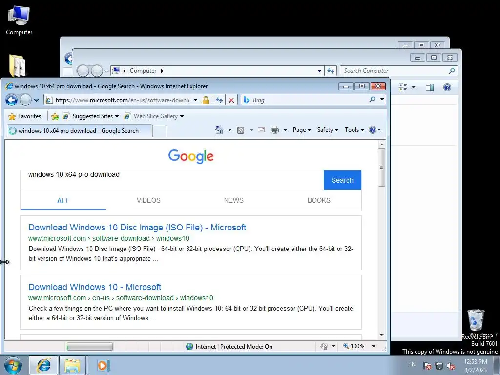This screenshot has width=500, height=375.
Task: Select the ALL results tab
Action: 63,201
